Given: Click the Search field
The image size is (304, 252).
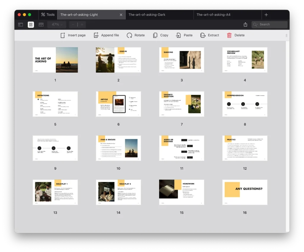Looking at the screenshot, I should pyautogui.click(x=269, y=24).
